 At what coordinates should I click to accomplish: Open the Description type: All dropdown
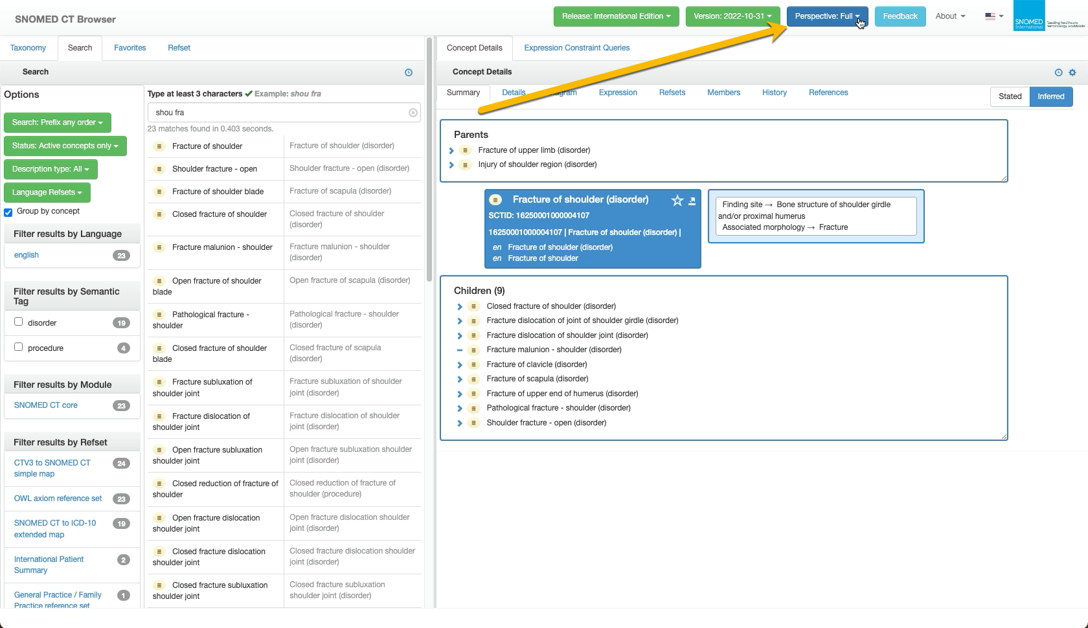pyautogui.click(x=51, y=169)
